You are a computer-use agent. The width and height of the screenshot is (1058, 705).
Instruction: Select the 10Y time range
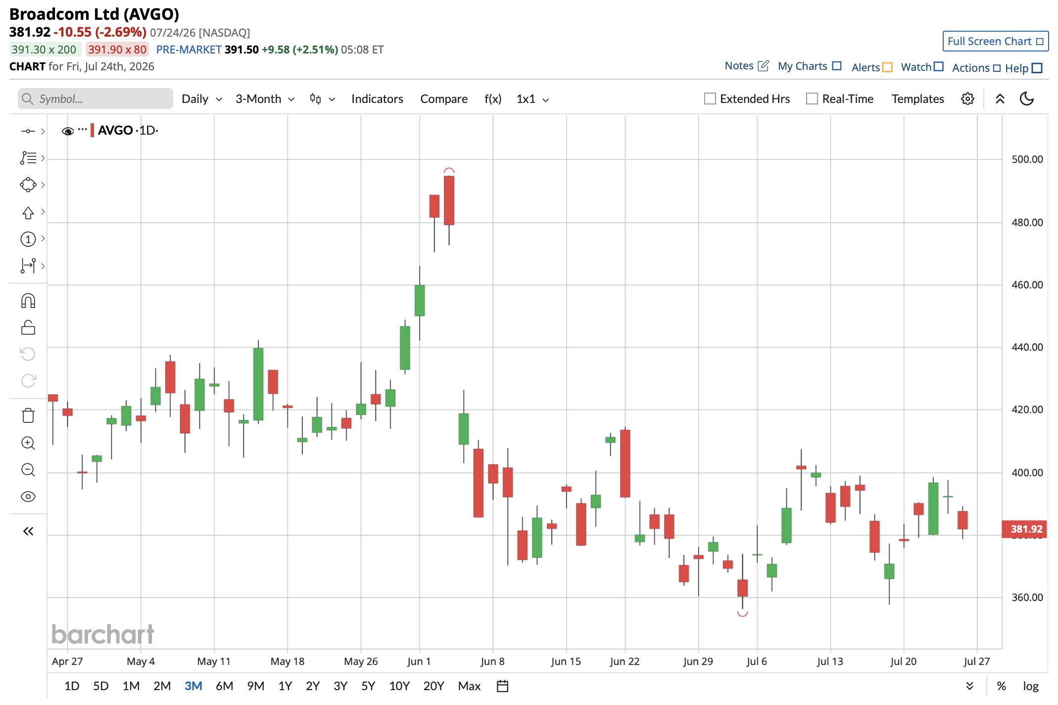[x=399, y=686]
